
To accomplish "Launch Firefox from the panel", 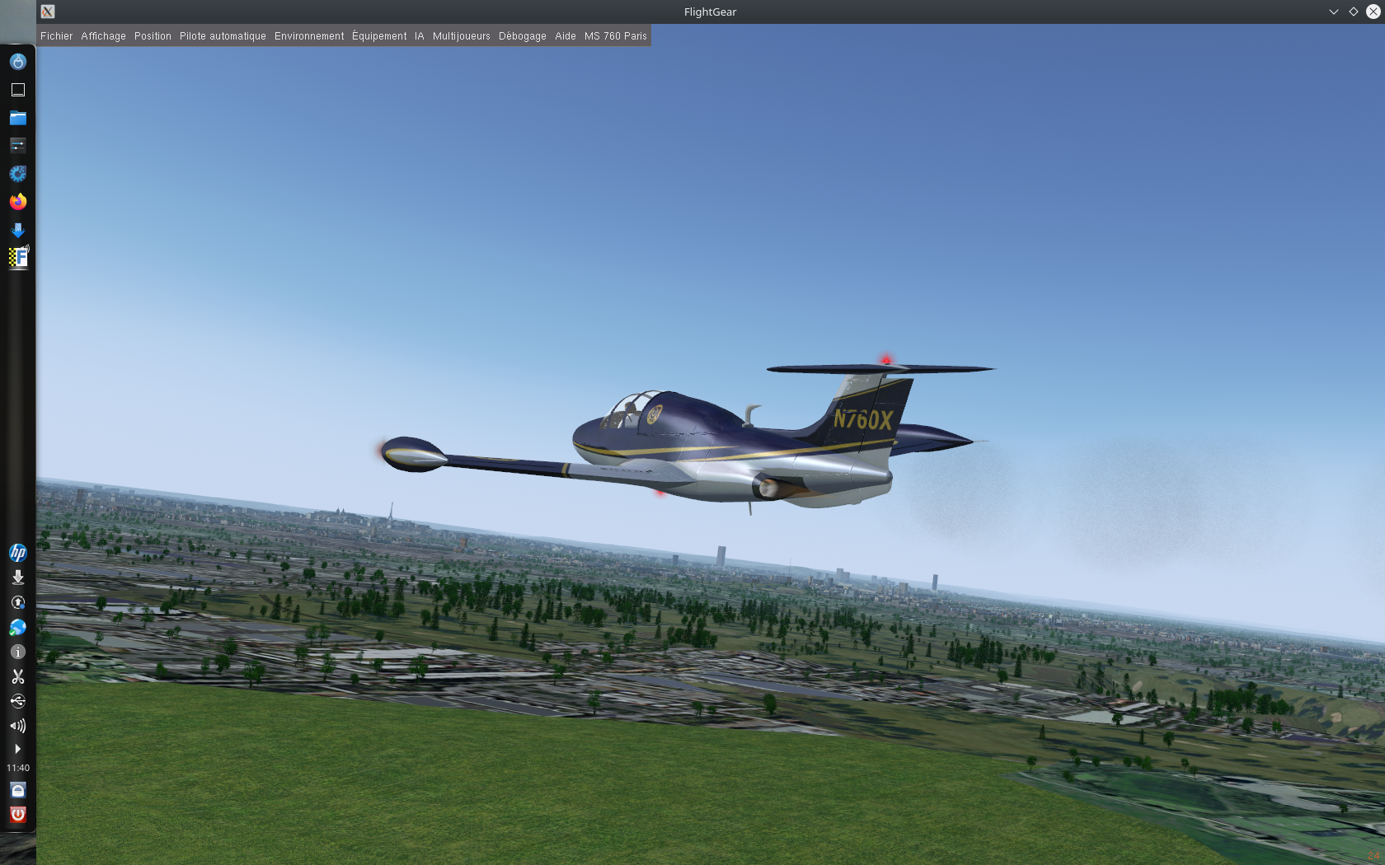I will (18, 202).
